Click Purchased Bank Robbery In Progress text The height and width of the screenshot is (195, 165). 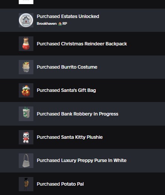(x=77, y=114)
